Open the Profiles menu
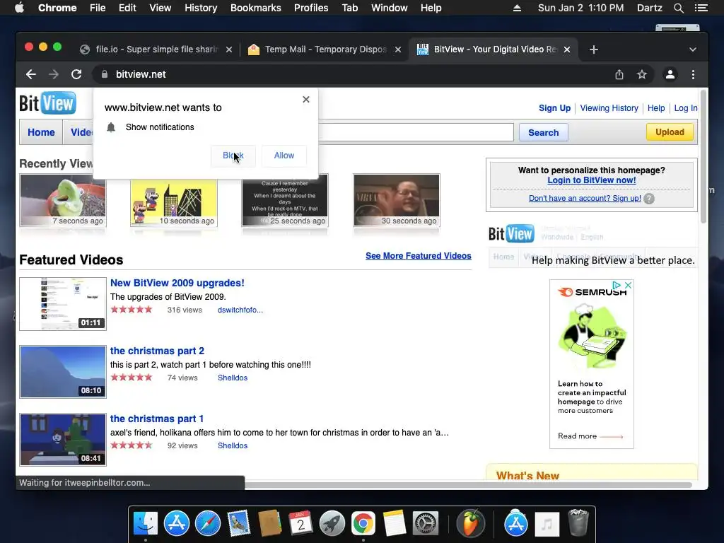This screenshot has height=543, width=724. coord(311,8)
